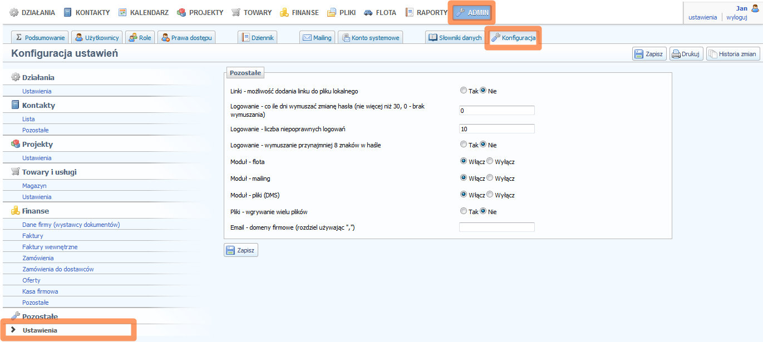The image size is (763, 342).
Task: Switch to the Użytkownicy tab
Action: tap(97, 38)
